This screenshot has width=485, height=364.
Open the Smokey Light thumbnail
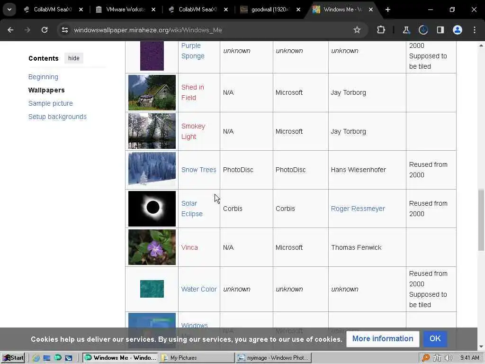(152, 131)
